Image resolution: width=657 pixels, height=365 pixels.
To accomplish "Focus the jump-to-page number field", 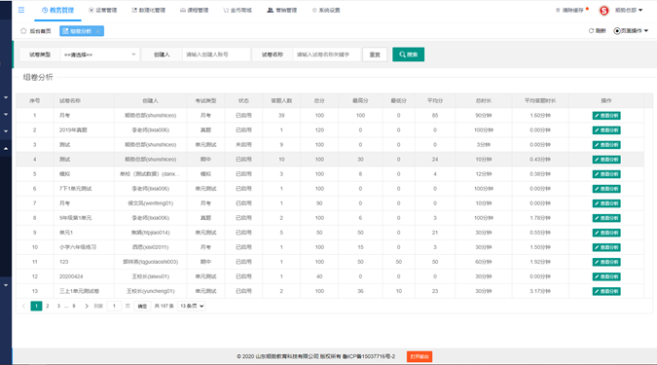I will click(114, 306).
